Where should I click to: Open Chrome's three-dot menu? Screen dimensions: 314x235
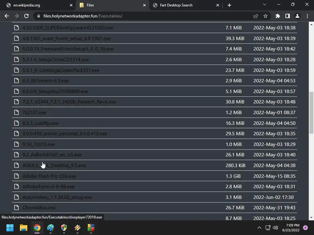[307, 16]
